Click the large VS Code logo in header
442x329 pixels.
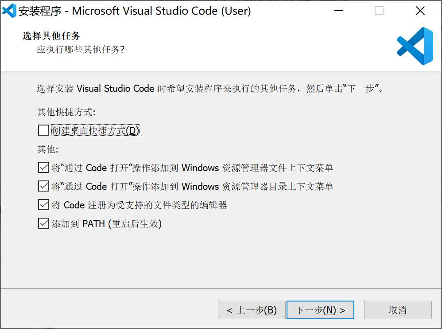click(x=415, y=46)
